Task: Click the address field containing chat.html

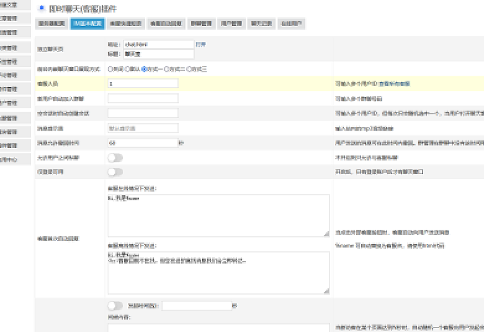Action: point(158,45)
